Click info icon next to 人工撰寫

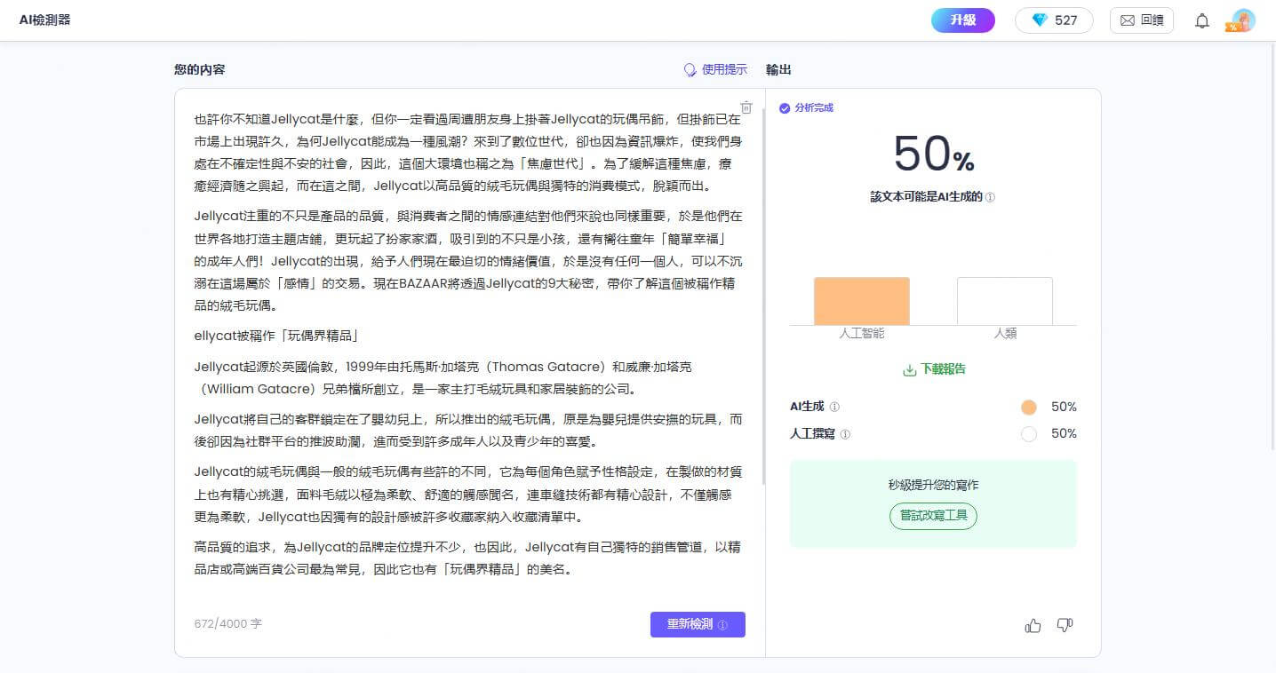[845, 434]
